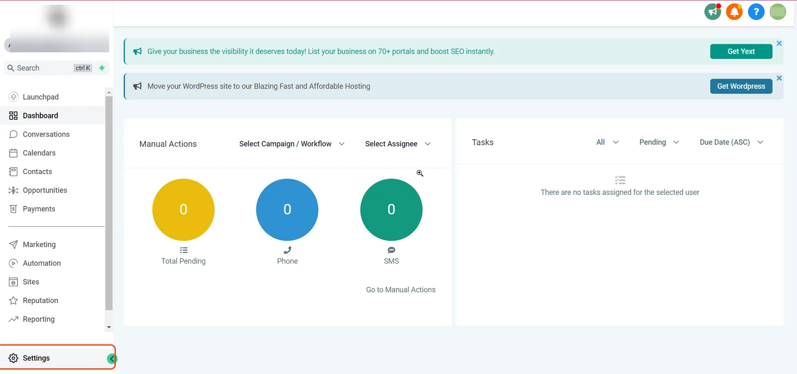Click the green lightning bolt quick action icon

click(102, 68)
